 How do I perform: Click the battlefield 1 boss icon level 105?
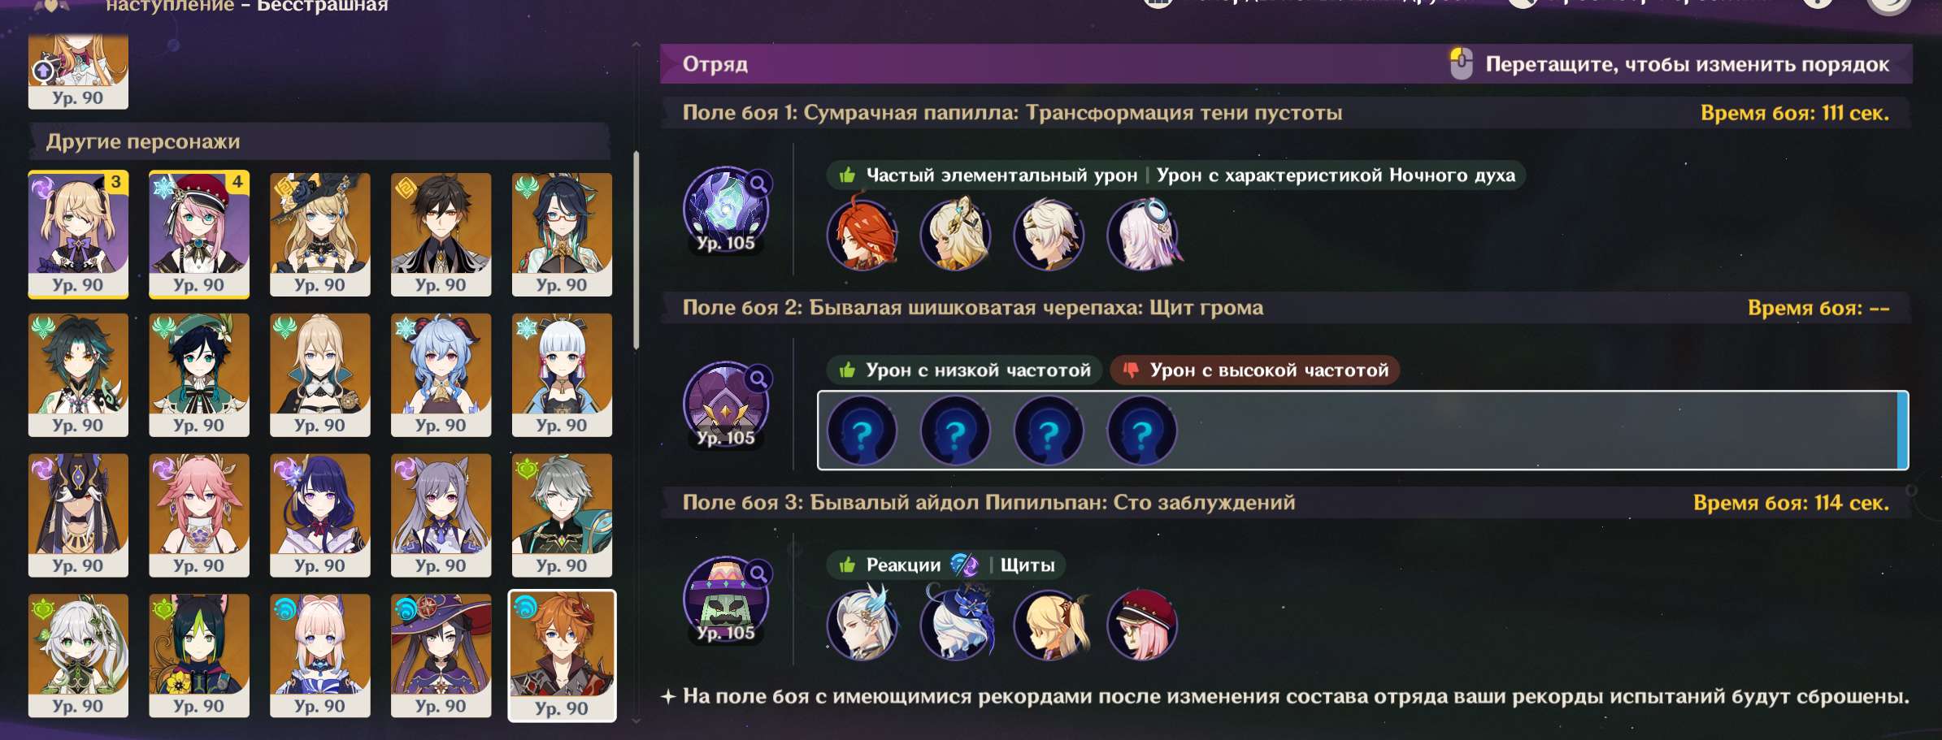click(x=725, y=210)
